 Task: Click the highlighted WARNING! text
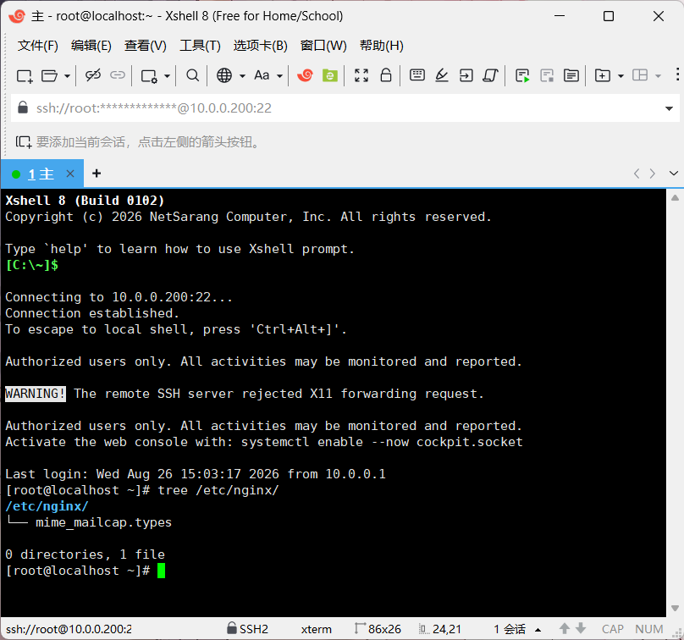[36, 394]
